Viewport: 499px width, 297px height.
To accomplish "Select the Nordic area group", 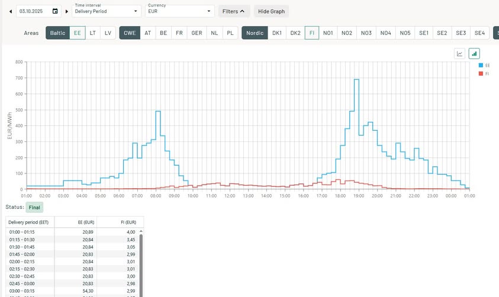I will coord(254,33).
